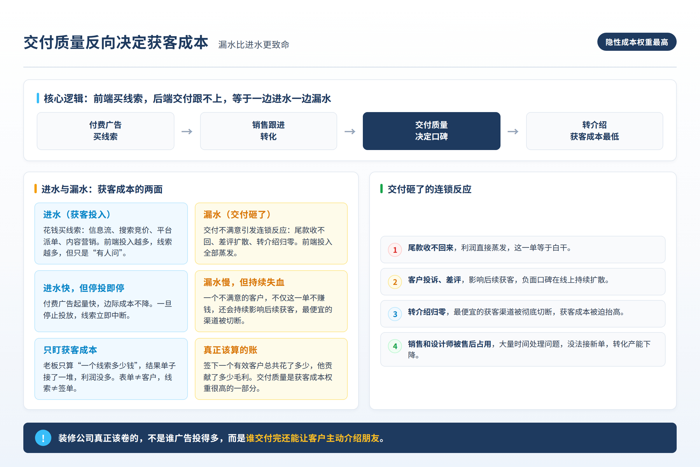The width and height of the screenshot is (700, 467).
Task: Click paragraph starting 一个不满意的客户
Action: point(268,309)
